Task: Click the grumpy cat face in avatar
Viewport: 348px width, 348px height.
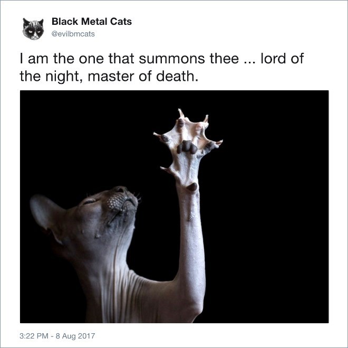Action: click(x=33, y=30)
